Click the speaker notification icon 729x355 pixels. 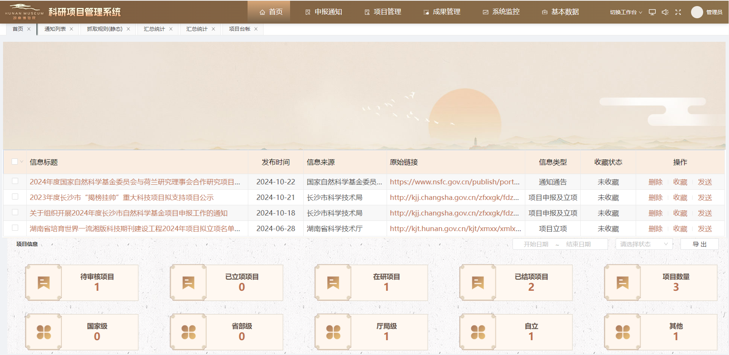665,12
